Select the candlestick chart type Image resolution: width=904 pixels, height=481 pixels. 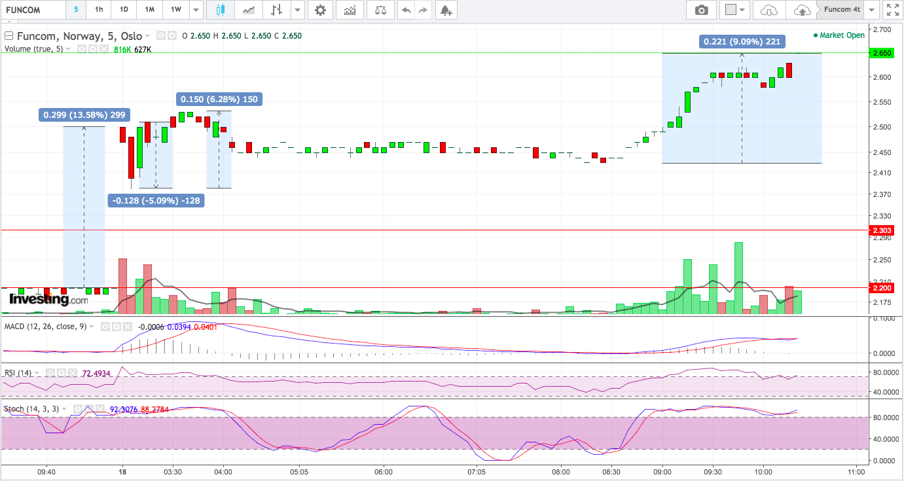220,10
